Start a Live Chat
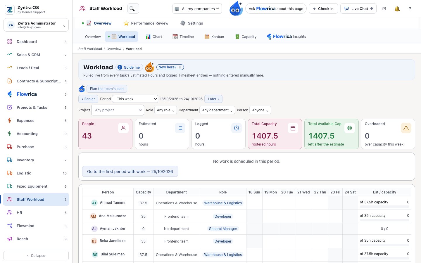421x263 pixels. [x=358, y=9]
